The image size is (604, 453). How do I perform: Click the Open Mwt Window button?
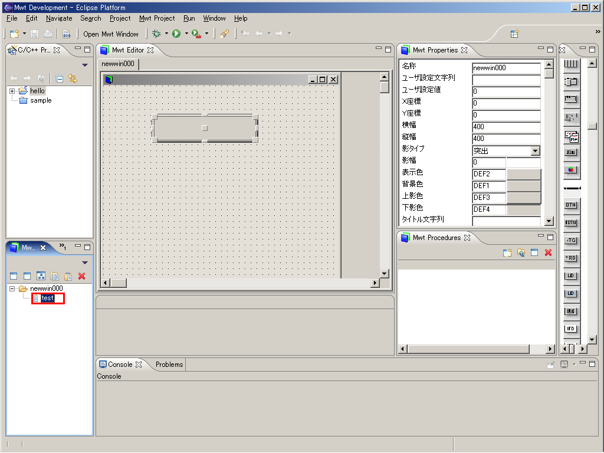(111, 34)
